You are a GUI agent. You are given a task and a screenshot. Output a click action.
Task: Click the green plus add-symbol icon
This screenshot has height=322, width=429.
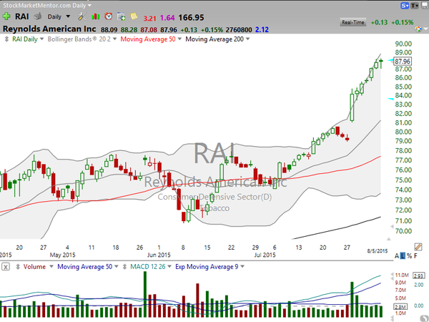pyautogui.click(x=6, y=16)
